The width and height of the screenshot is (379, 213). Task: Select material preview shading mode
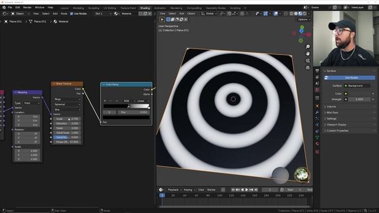pyautogui.click(x=300, y=14)
